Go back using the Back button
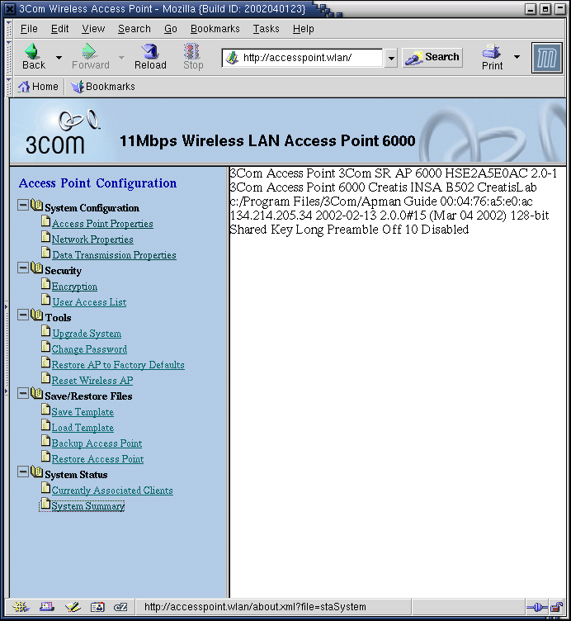 pos(34,57)
